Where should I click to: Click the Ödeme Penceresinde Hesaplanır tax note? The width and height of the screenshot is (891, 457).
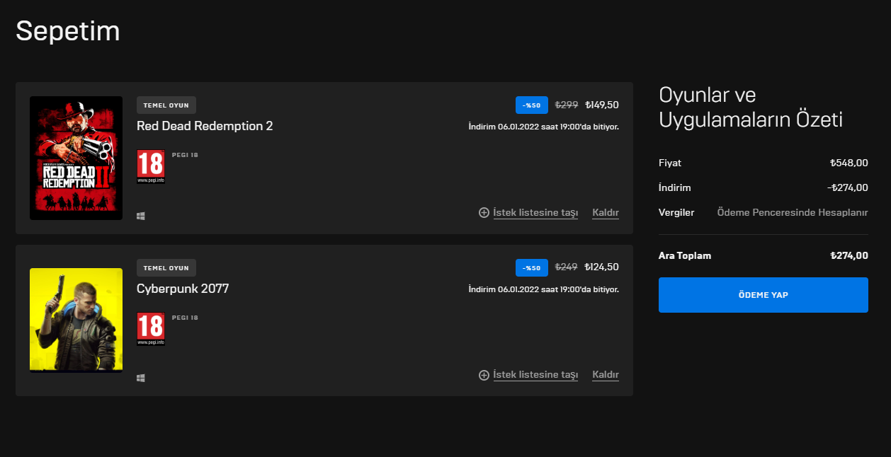pos(793,212)
